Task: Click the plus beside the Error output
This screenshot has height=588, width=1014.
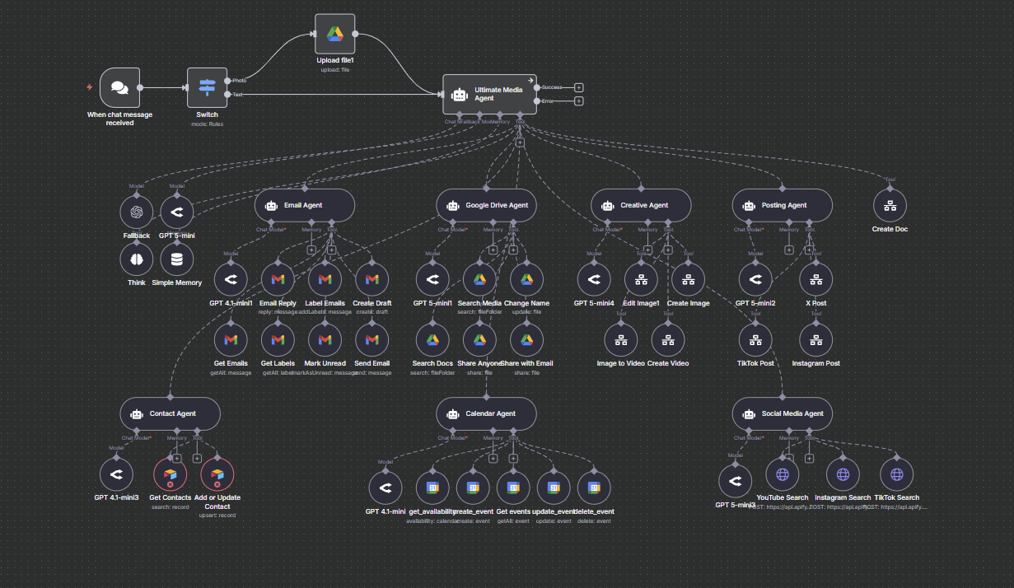Action: pos(579,100)
